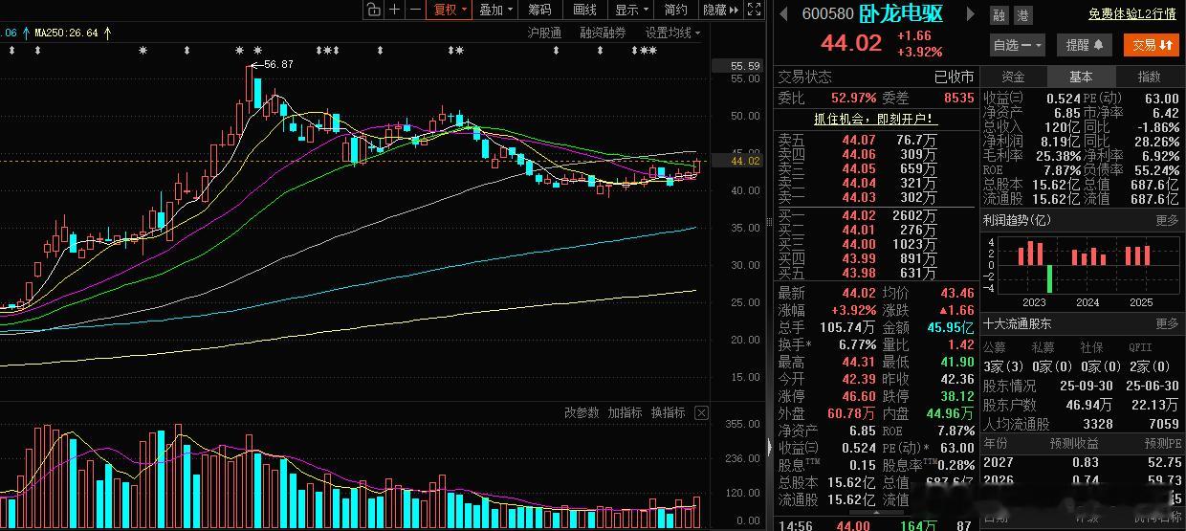
Task: Switch to 基本 tab
Action: tap(1081, 77)
